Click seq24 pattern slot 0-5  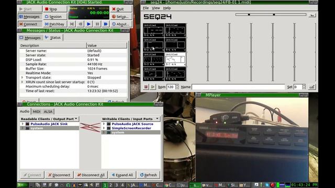click(x=175, y=30)
